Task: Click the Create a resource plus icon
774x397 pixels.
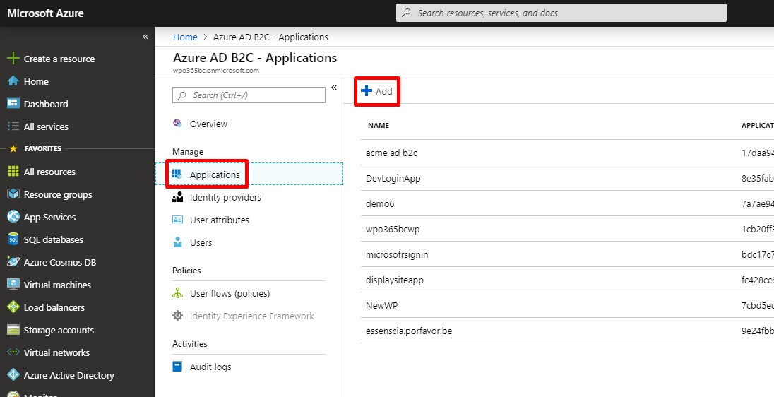Action: (13, 59)
